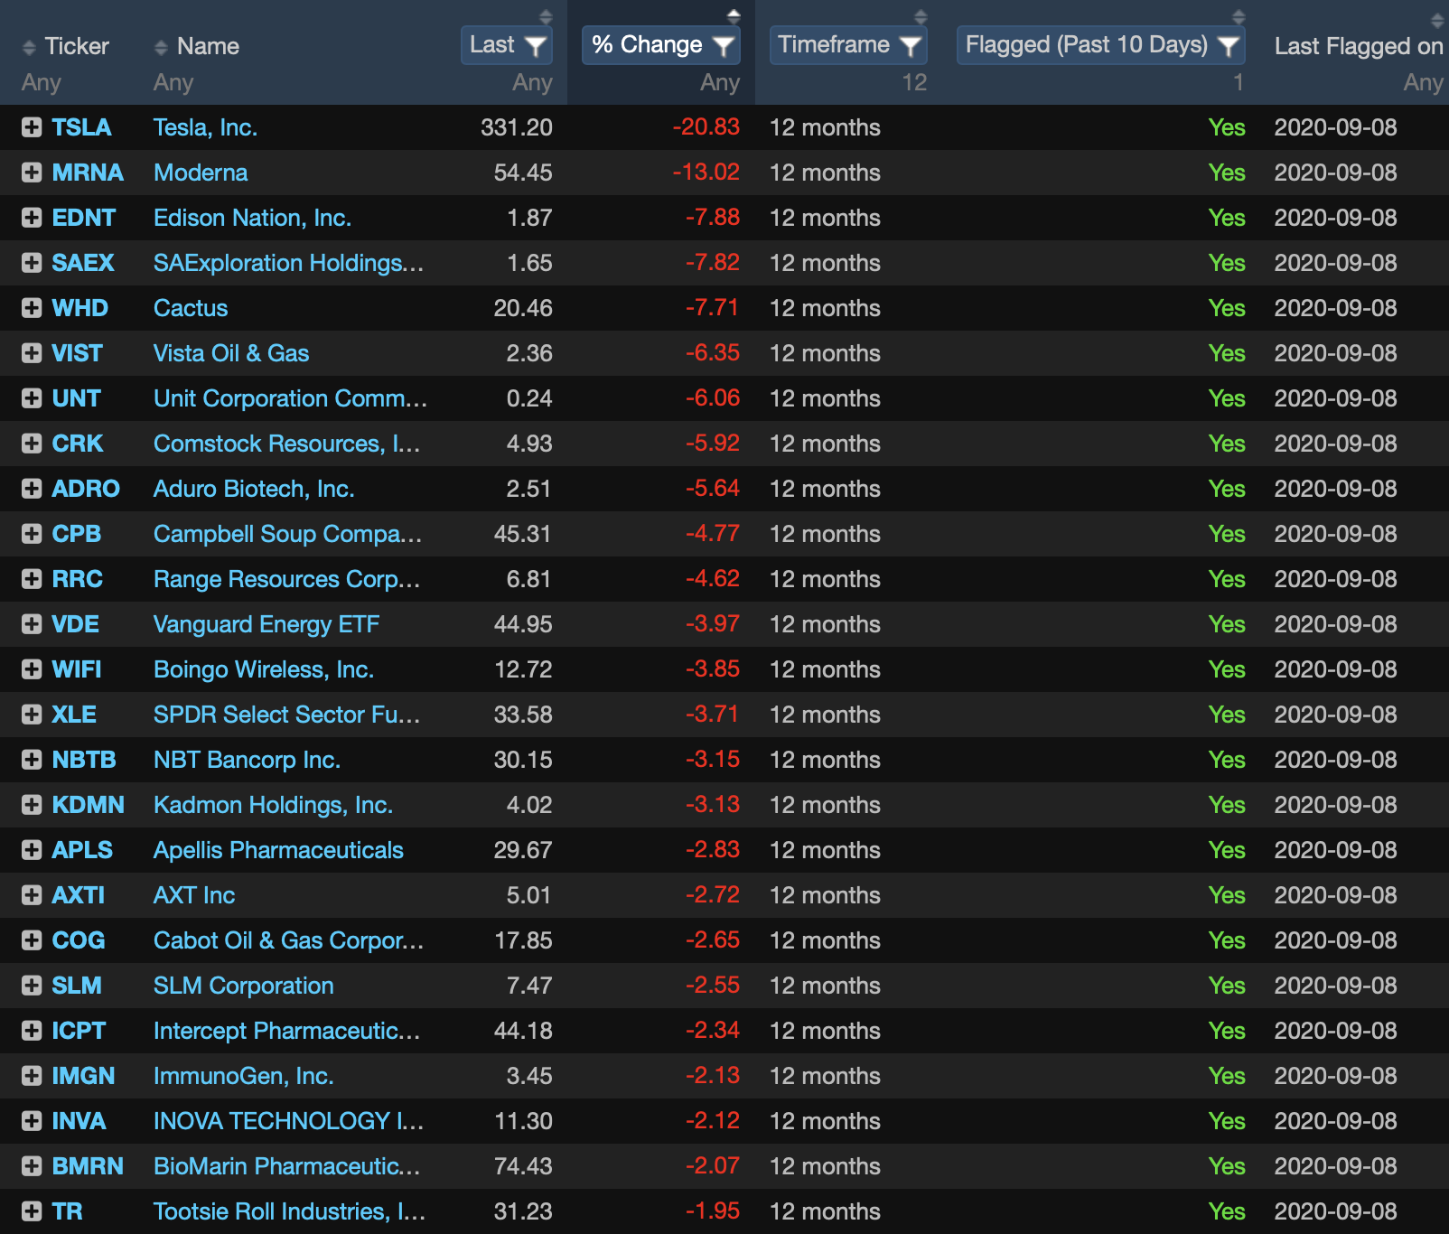The image size is (1449, 1234).
Task: Expand the SAEX row plus icon
Action: click(32, 263)
